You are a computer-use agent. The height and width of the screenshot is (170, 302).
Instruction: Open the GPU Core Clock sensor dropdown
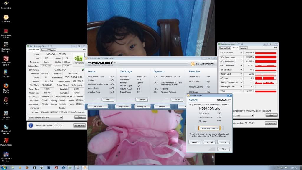241,53
